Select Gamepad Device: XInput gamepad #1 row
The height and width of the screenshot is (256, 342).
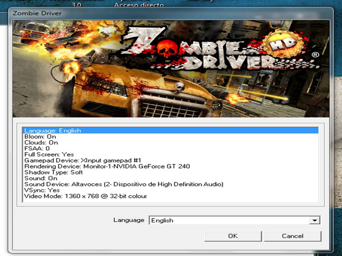pyautogui.click(x=170, y=160)
